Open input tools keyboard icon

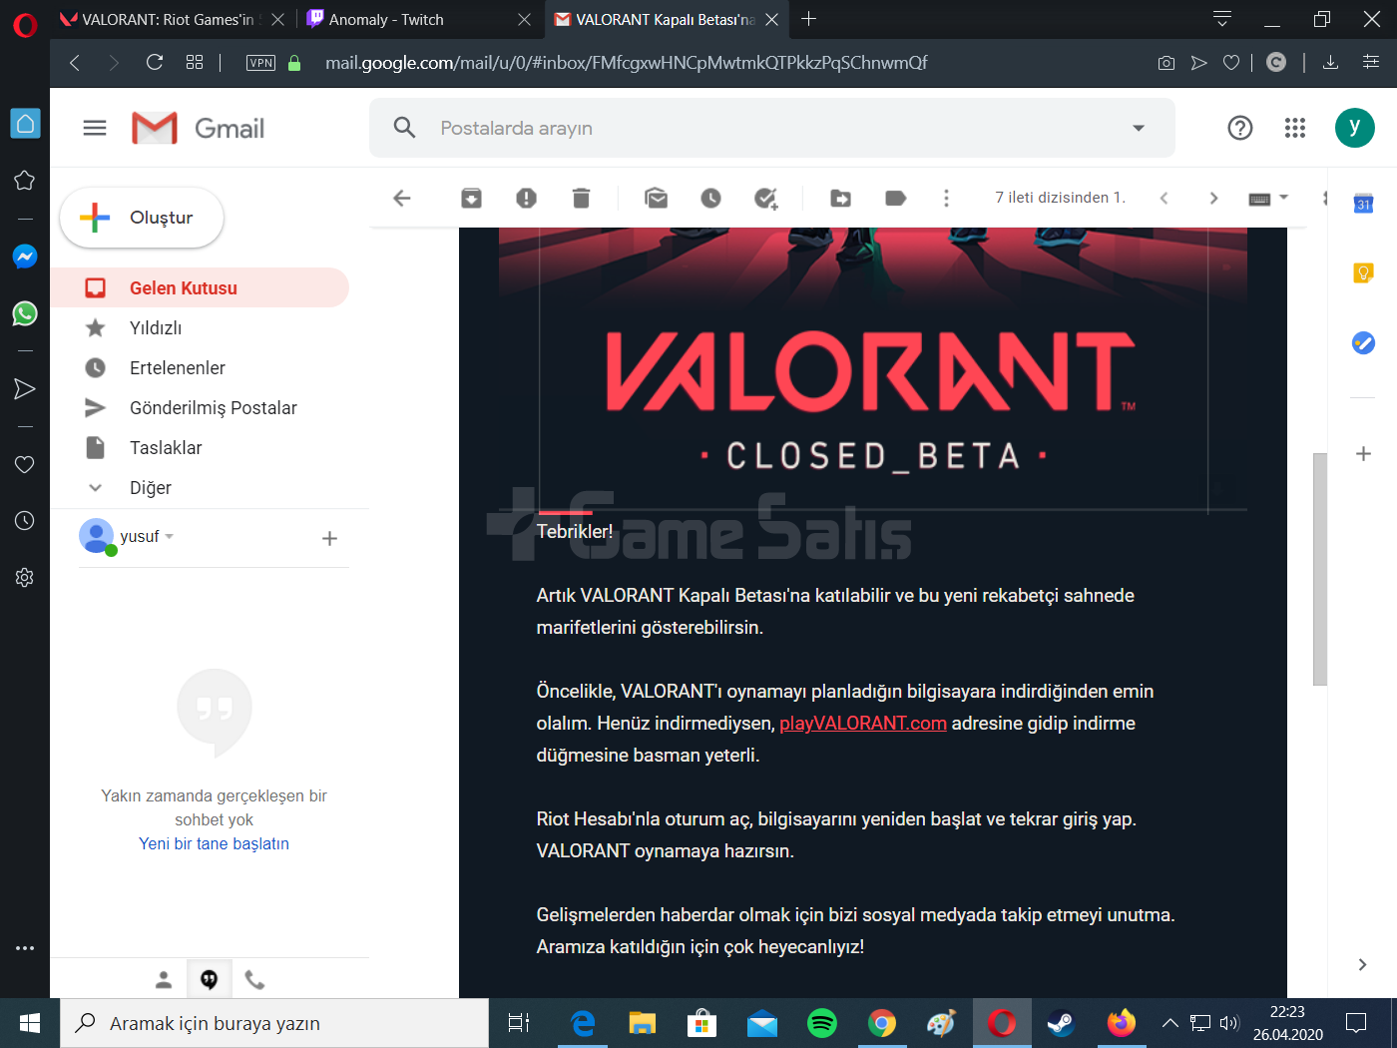click(x=1259, y=199)
